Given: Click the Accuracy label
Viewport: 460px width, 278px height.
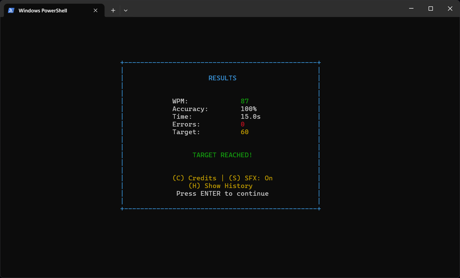Looking at the screenshot, I should click(x=190, y=109).
